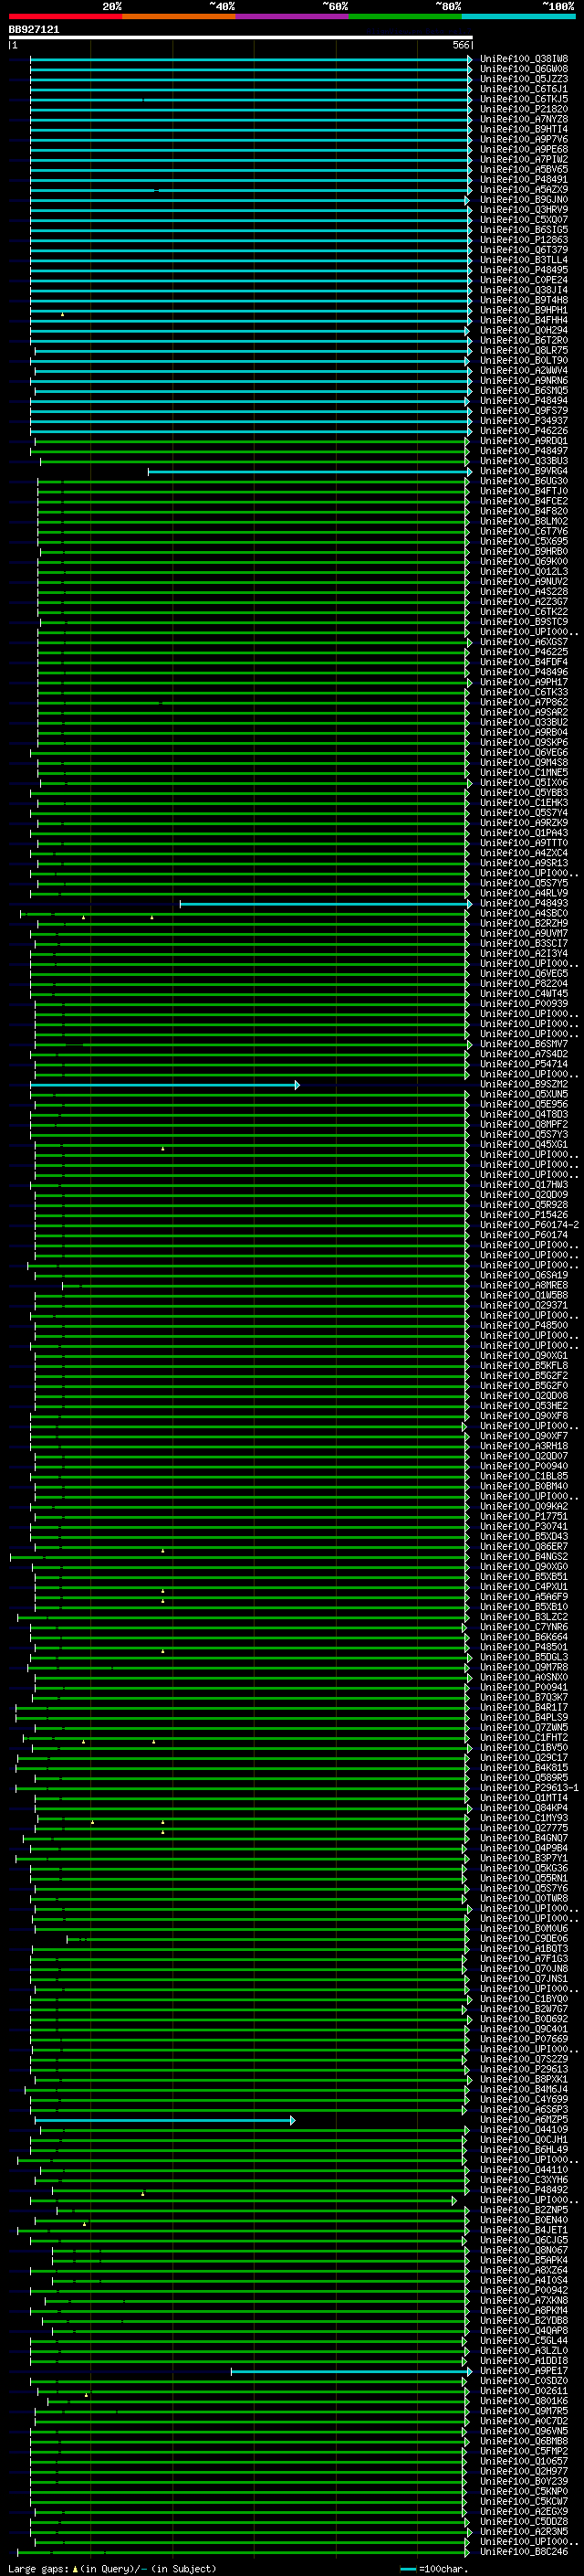Click the =100char. scale legend
584x2576 pixels.
tap(434, 2568)
